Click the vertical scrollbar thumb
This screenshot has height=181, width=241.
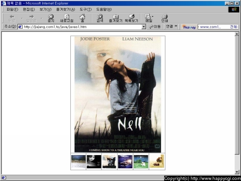pyautogui.click(x=237, y=95)
